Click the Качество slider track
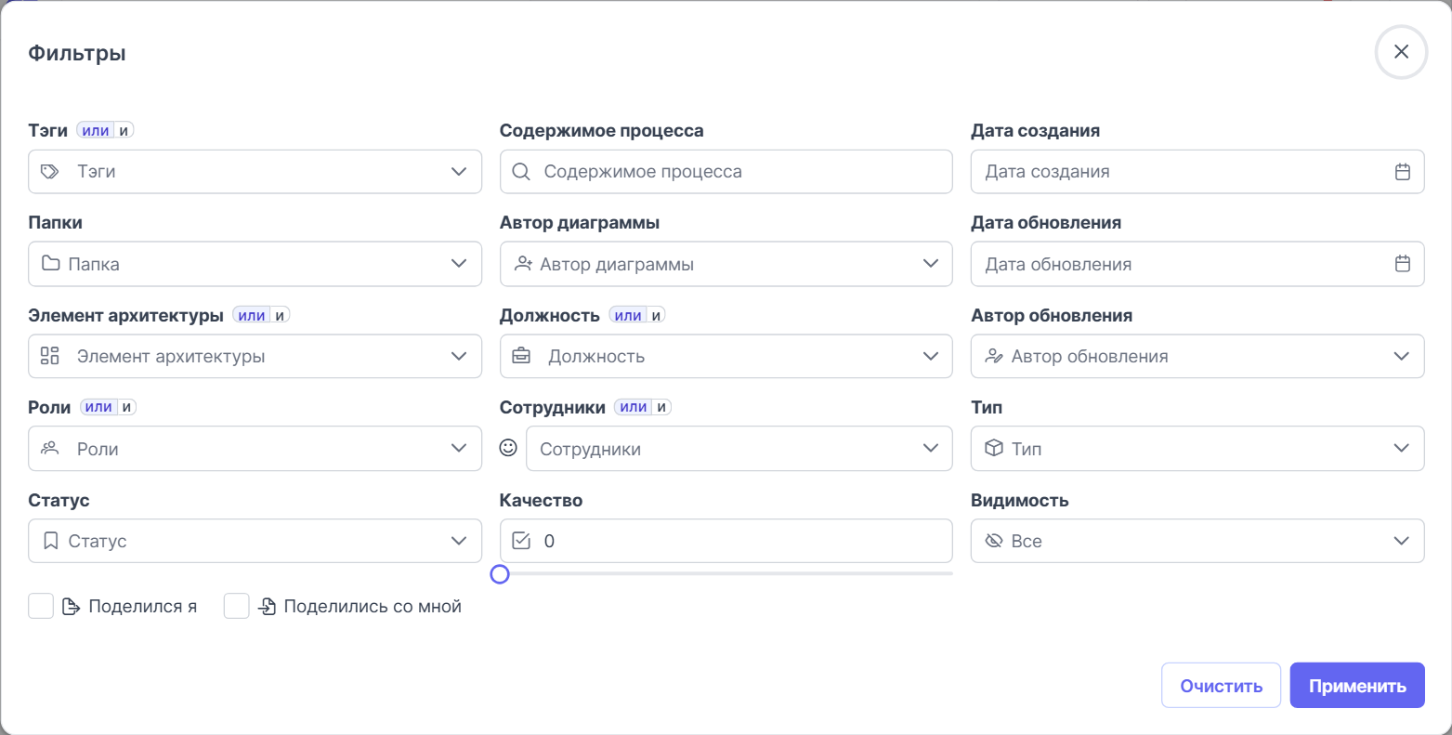 (x=726, y=574)
